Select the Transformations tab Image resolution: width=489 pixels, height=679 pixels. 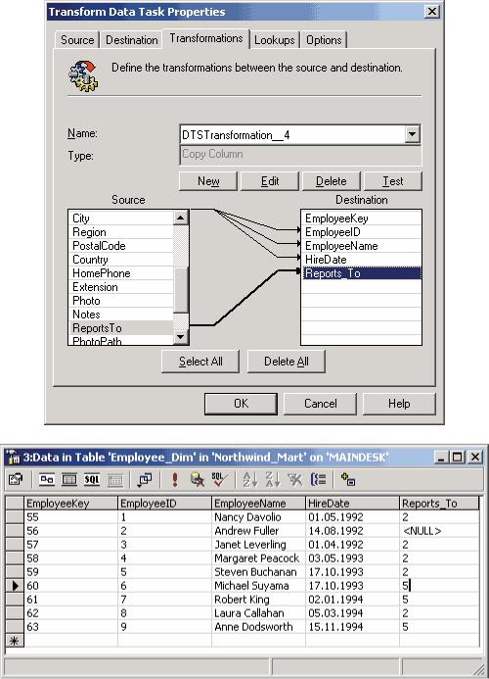(x=205, y=38)
